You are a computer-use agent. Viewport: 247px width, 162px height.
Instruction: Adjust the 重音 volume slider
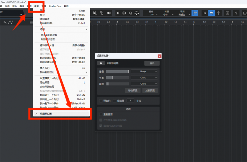tap(117, 72)
